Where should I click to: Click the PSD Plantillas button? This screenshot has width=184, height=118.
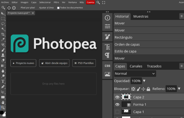(84, 63)
